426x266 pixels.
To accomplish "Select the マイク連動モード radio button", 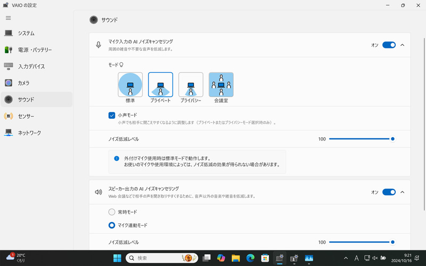I will (x=112, y=225).
